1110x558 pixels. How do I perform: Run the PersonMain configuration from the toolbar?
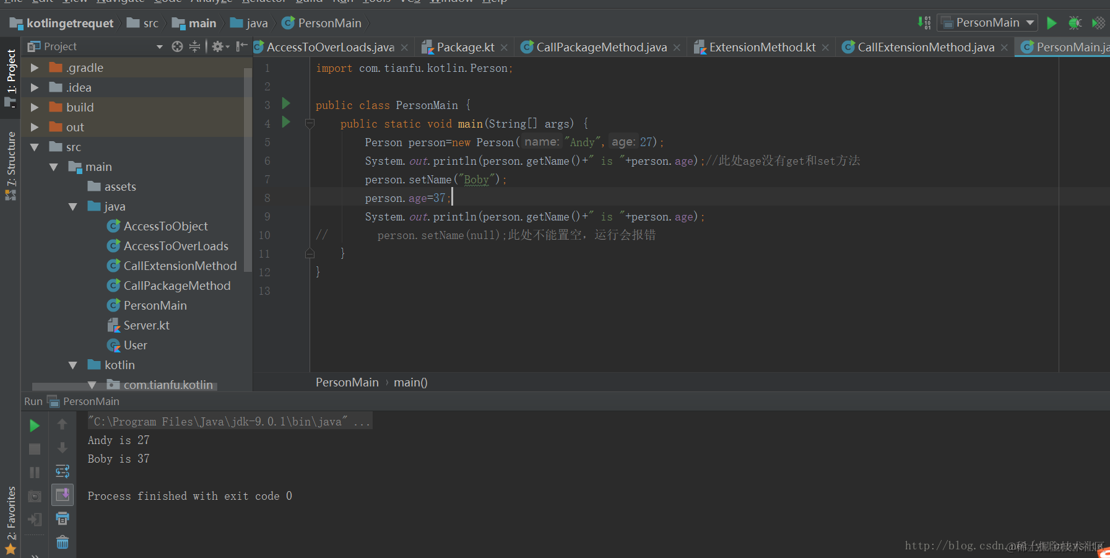pyautogui.click(x=1051, y=23)
